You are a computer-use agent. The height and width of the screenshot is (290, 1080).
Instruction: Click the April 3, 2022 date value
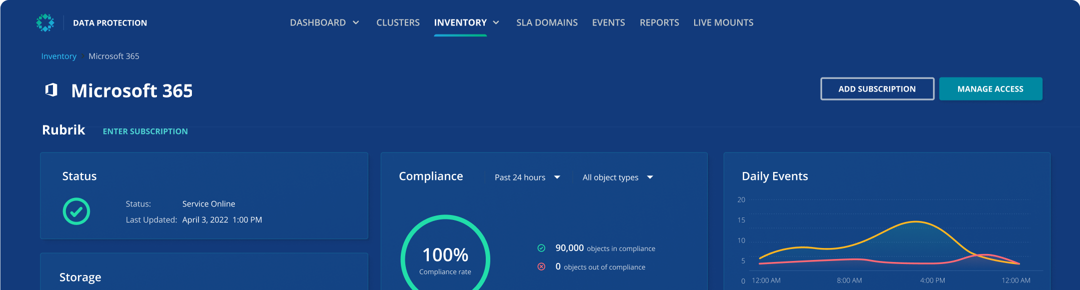(205, 220)
